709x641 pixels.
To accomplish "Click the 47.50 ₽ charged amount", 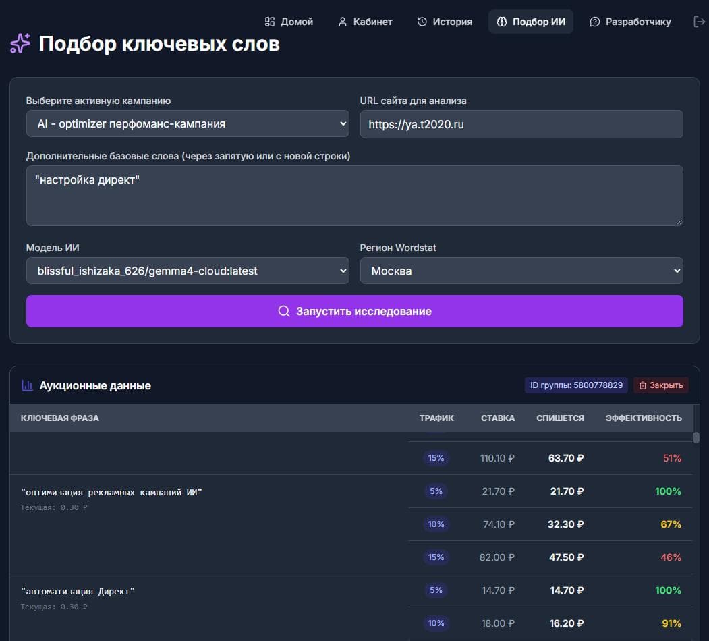I will pyautogui.click(x=566, y=557).
